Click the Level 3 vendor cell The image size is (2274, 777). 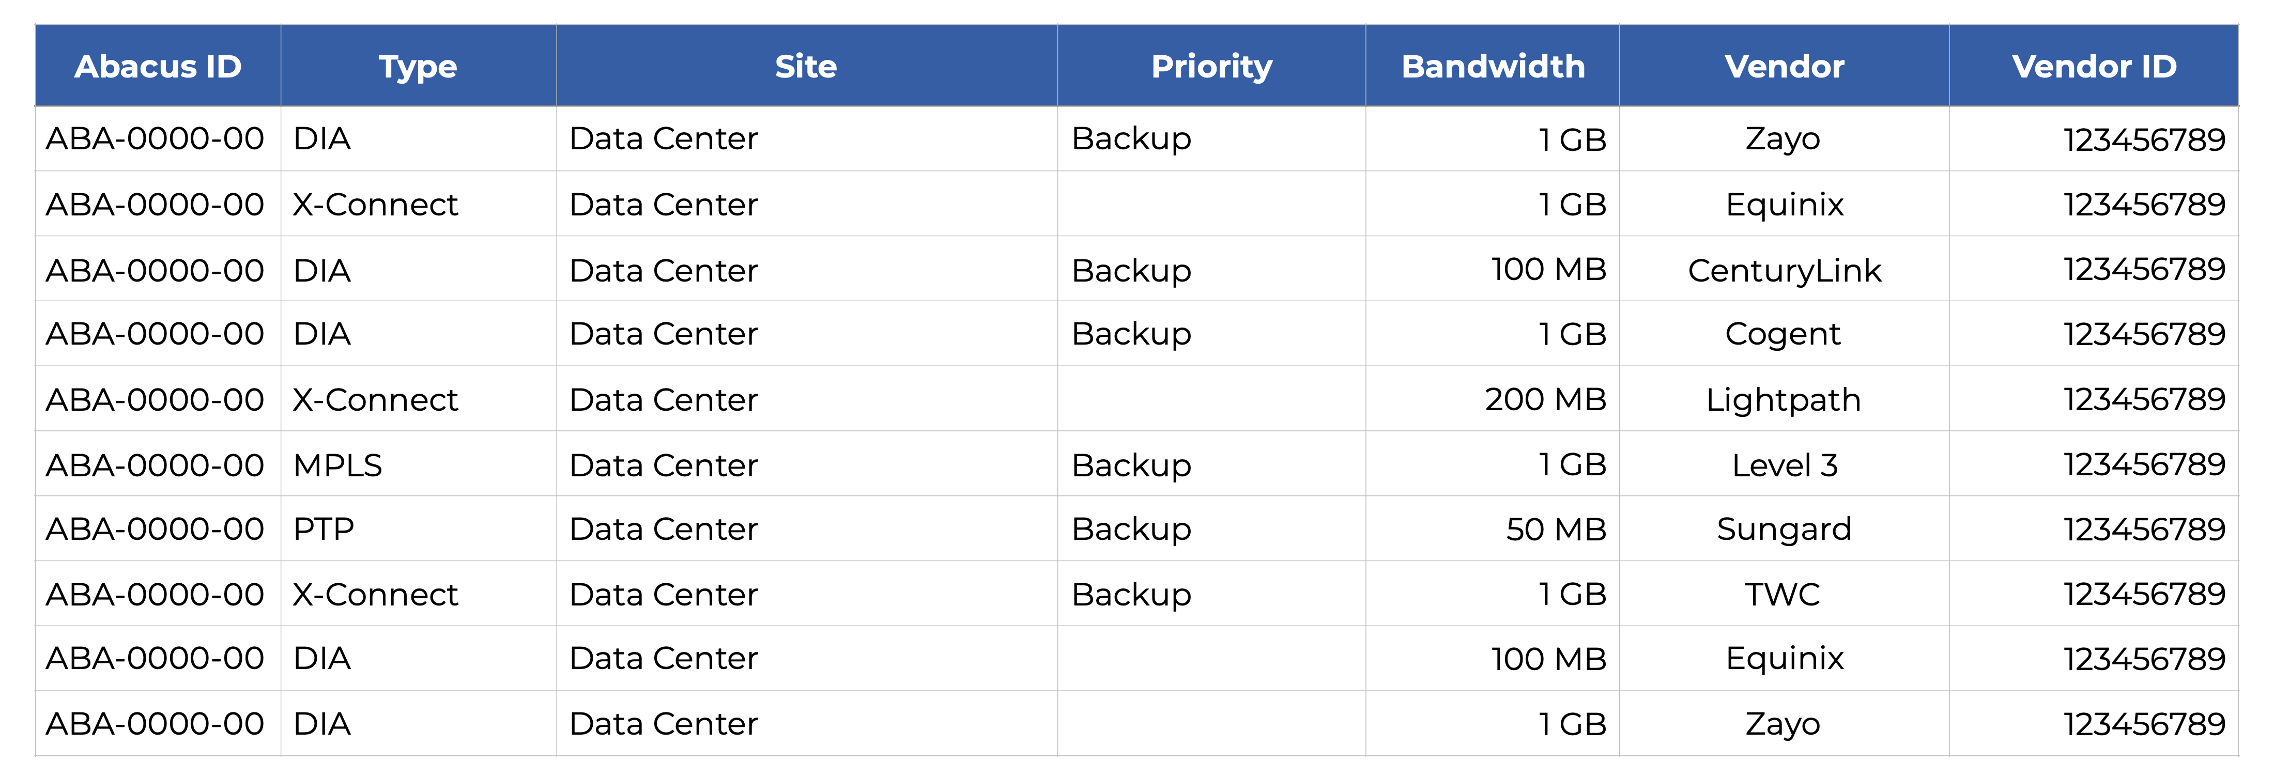(1784, 465)
